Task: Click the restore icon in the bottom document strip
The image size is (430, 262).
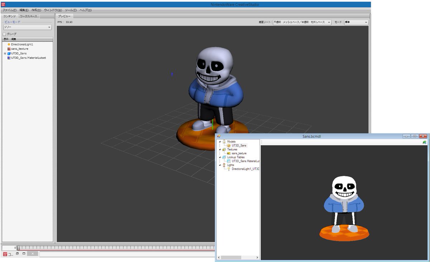Action: pos(17,254)
